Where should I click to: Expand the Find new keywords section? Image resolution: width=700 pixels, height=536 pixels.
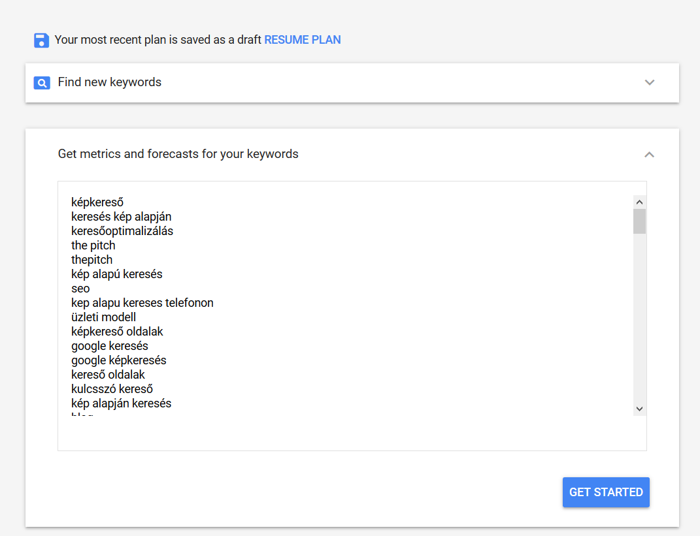(x=650, y=82)
